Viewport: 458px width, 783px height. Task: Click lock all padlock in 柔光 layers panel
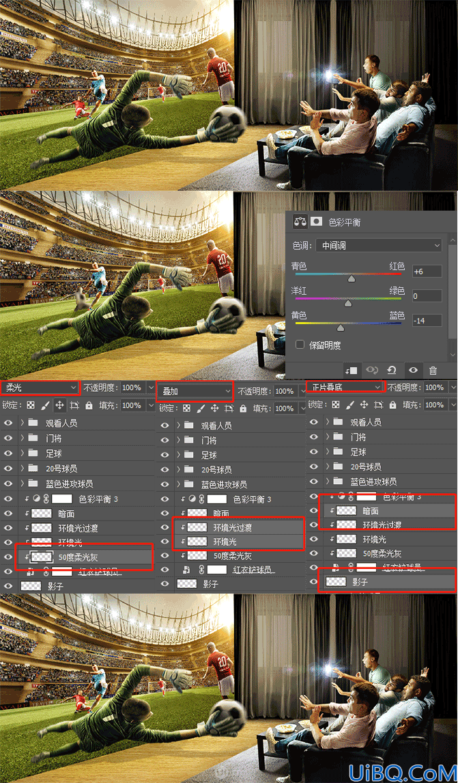click(x=89, y=405)
